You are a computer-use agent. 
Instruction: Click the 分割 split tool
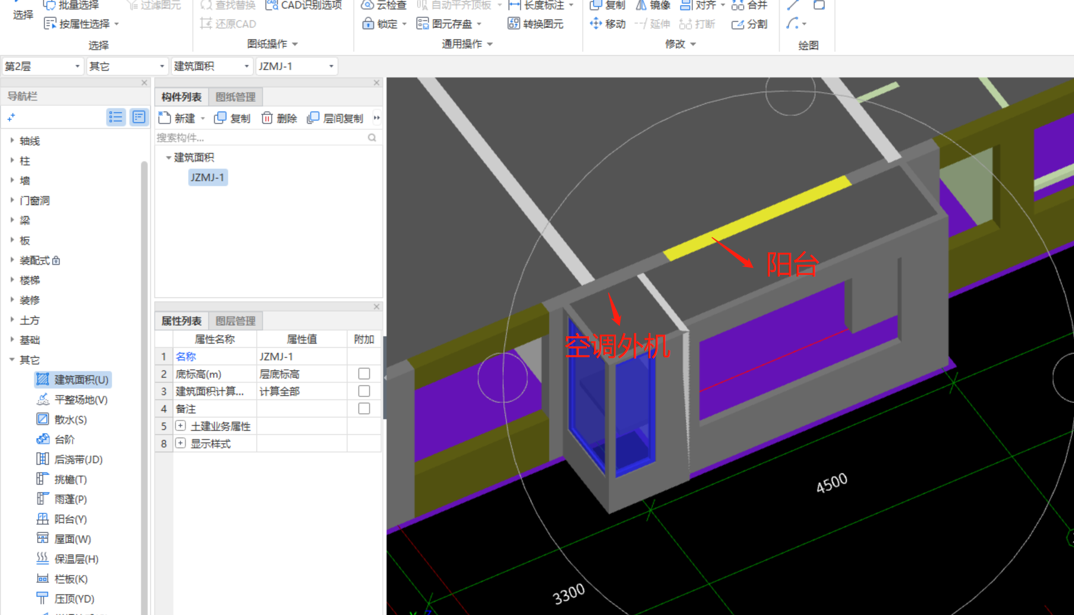pos(749,24)
